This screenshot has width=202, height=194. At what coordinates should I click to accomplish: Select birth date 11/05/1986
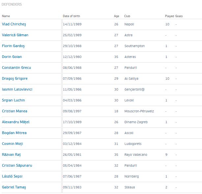point(72,89)
